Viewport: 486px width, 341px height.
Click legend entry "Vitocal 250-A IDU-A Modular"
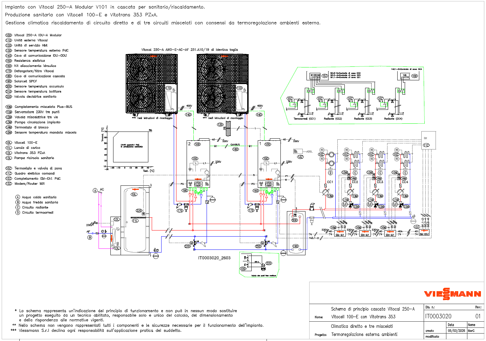38,35
